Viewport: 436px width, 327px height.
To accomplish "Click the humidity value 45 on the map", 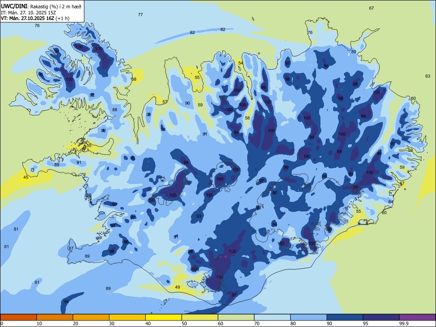I will [26, 177].
